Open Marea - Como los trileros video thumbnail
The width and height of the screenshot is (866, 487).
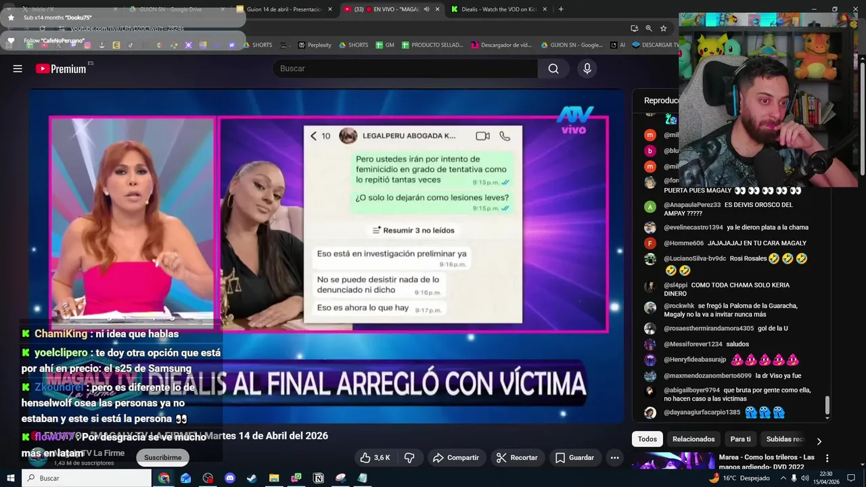click(x=673, y=461)
